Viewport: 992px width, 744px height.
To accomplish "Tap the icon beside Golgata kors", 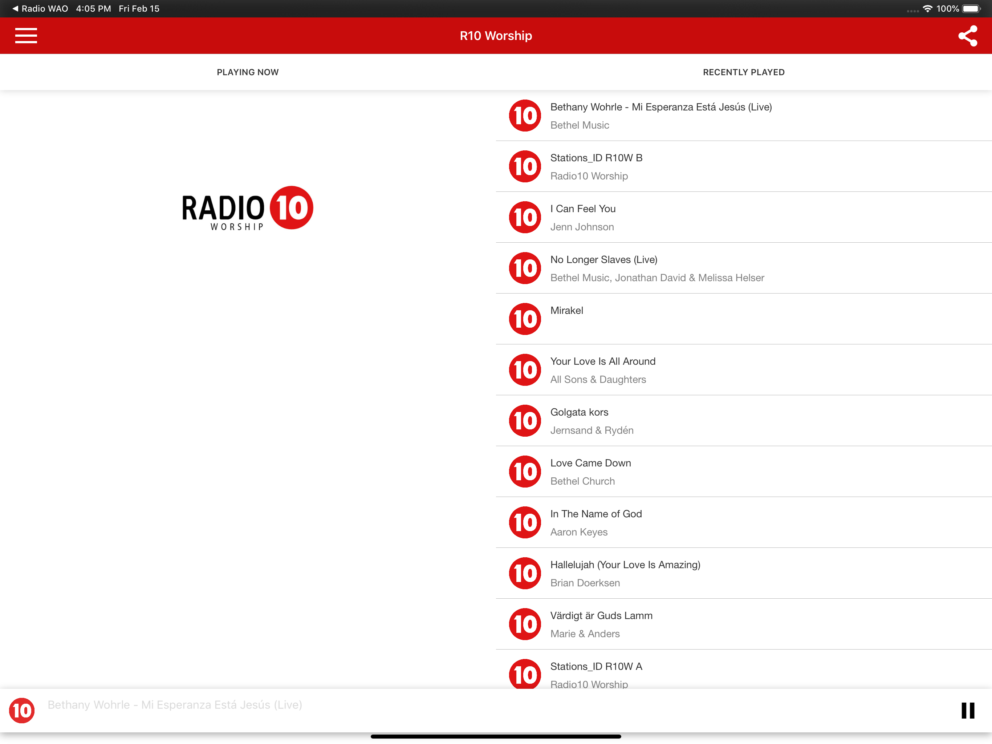I will (x=525, y=421).
